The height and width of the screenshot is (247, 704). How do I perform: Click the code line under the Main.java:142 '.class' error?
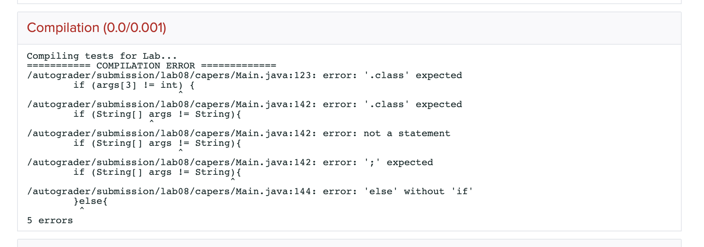coord(157,114)
